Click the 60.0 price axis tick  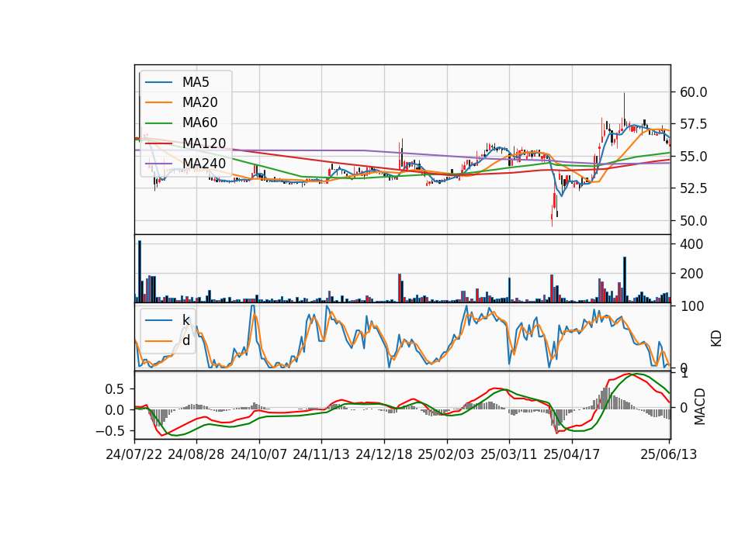[x=693, y=92]
